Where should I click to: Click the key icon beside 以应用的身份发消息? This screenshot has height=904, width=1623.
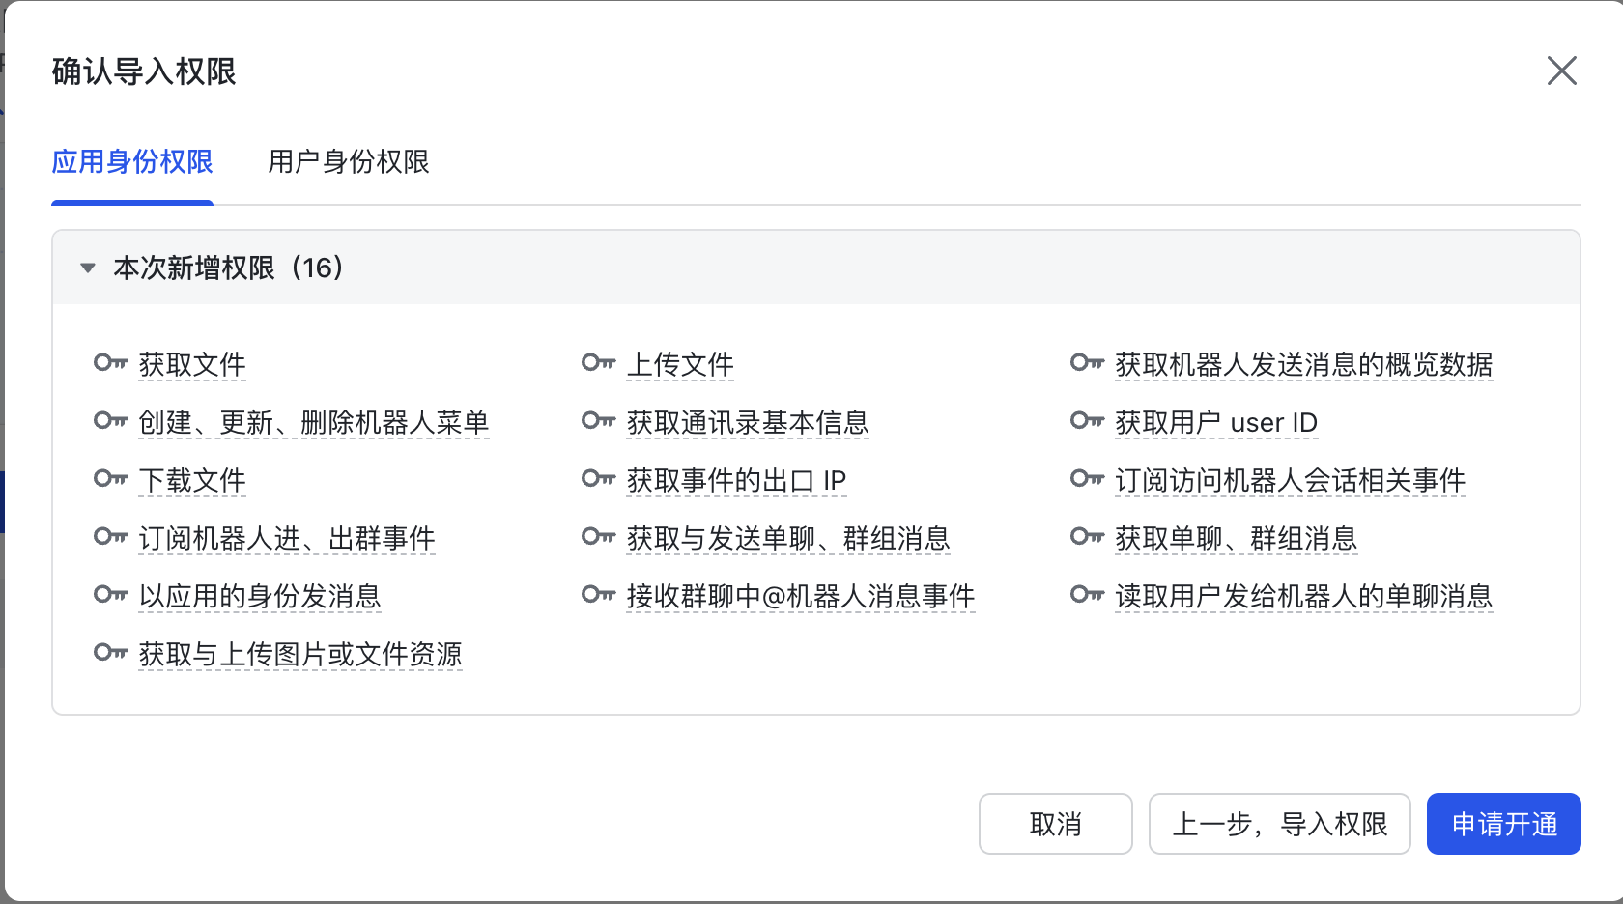pyautogui.click(x=110, y=595)
